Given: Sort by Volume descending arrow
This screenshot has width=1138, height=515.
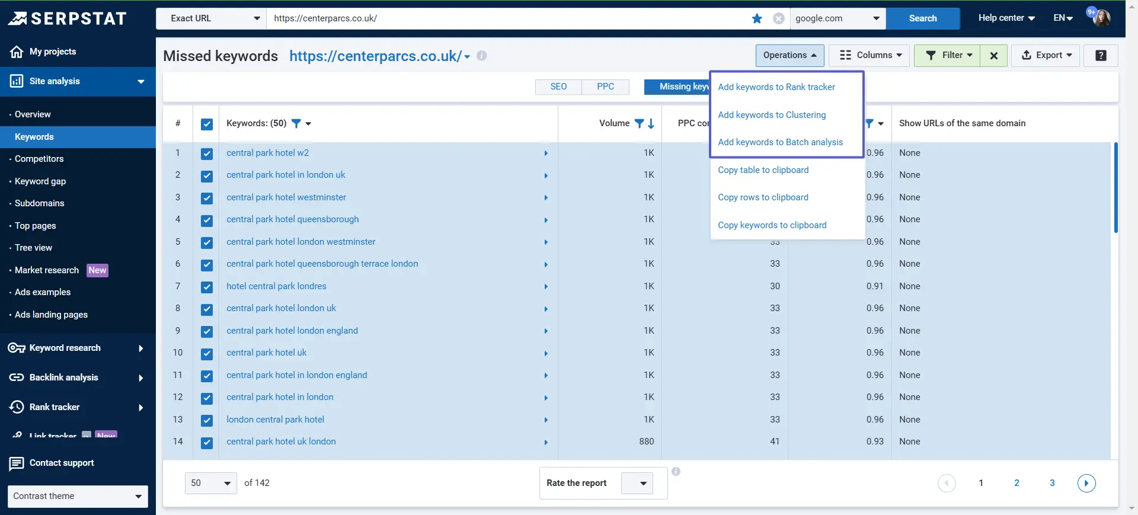Looking at the screenshot, I should (651, 123).
